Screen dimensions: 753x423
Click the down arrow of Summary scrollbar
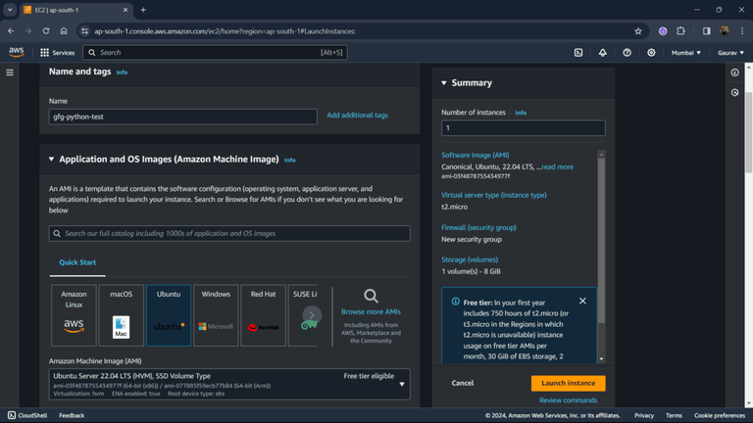pos(601,358)
